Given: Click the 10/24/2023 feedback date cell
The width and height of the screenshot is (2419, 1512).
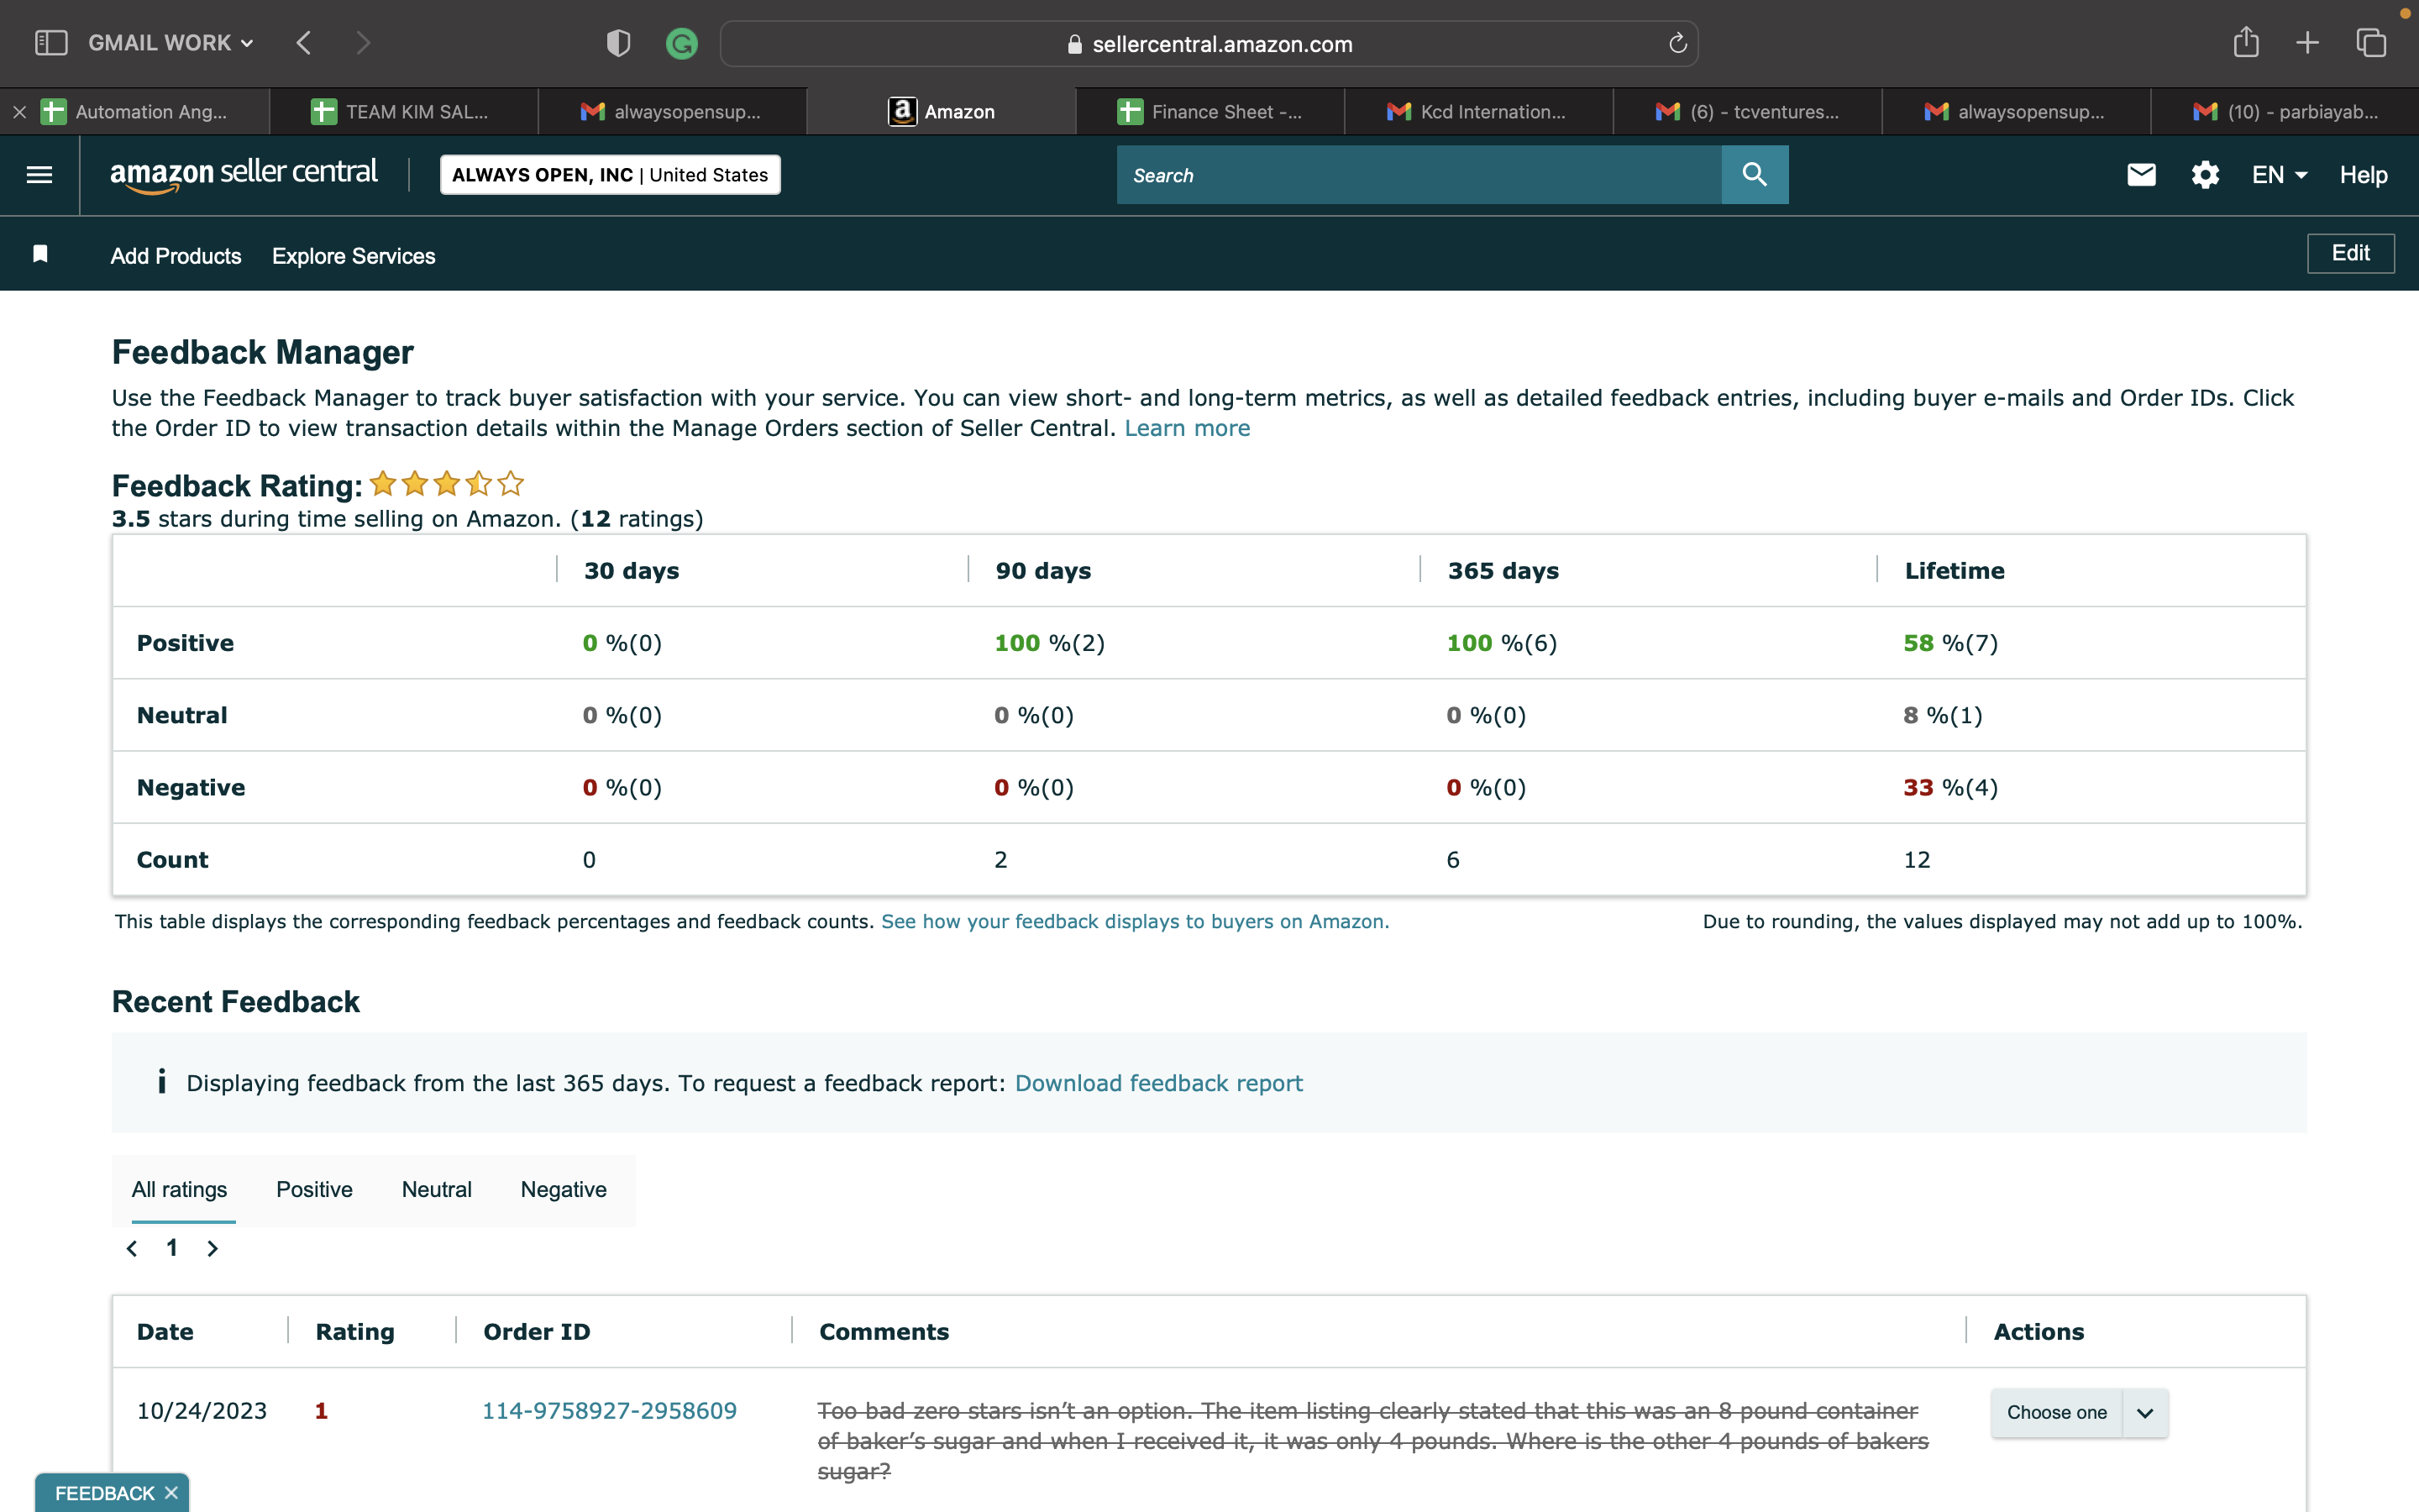Looking at the screenshot, I should coord(202,1410).
